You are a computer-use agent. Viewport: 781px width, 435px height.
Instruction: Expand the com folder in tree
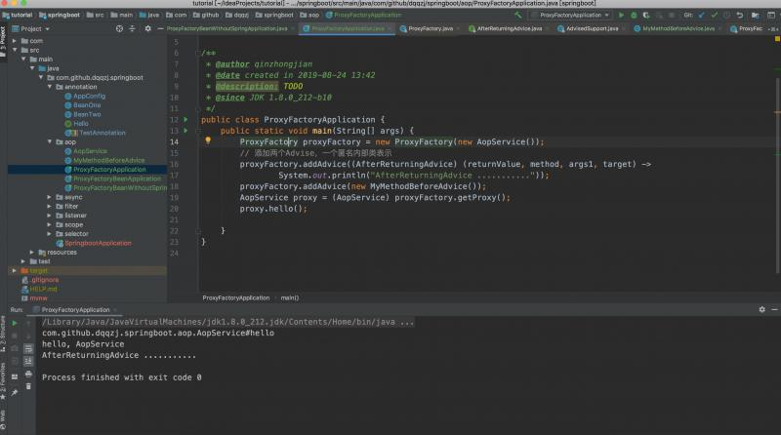15,41
